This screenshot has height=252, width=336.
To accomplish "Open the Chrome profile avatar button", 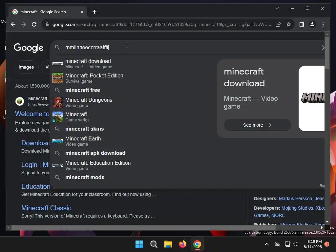I will (x=312, y=24).
